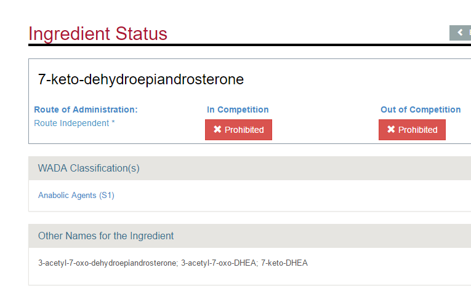
Task: Click the Out of Competition Prohibited button
Action: coord(412,130)
